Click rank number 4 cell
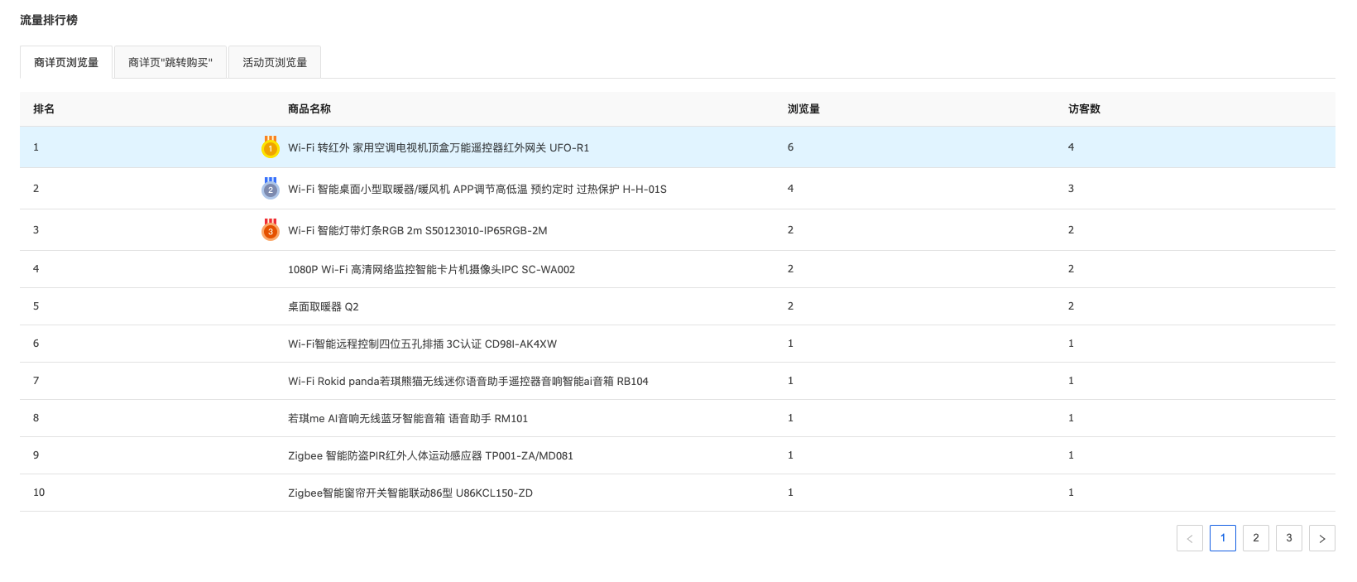 coord(36,269)
